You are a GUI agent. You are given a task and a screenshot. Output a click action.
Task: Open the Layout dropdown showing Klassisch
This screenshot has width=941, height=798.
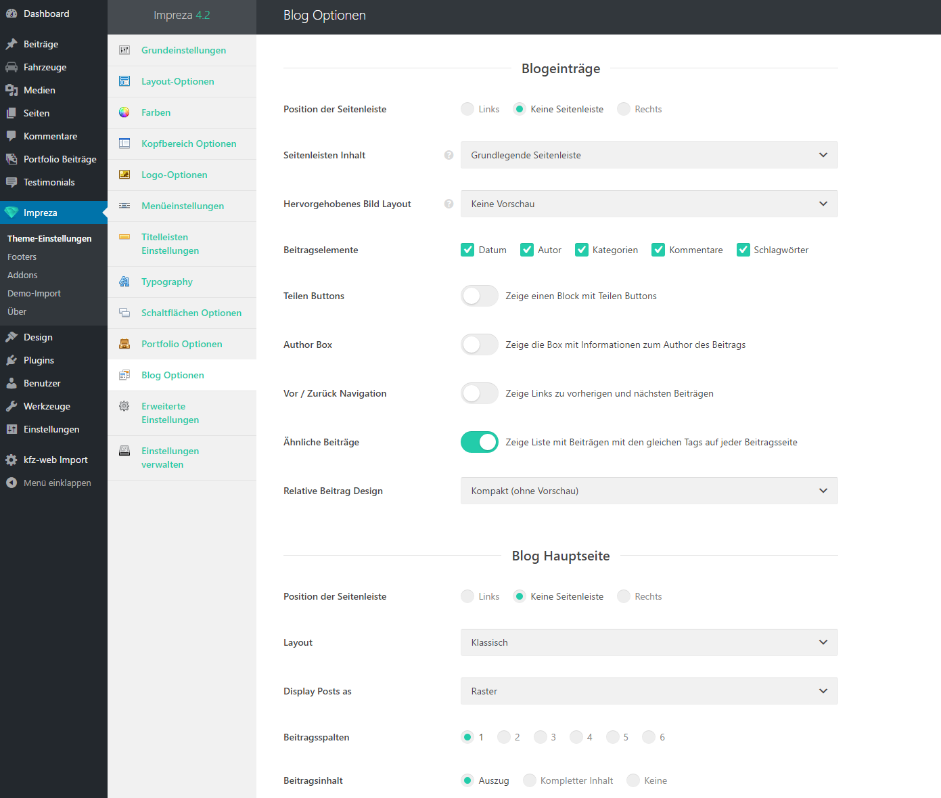tap(649, 642)
